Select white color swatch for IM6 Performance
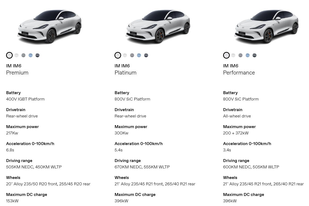The height and width of the screenshot is (206, 309). coord(226,55)
